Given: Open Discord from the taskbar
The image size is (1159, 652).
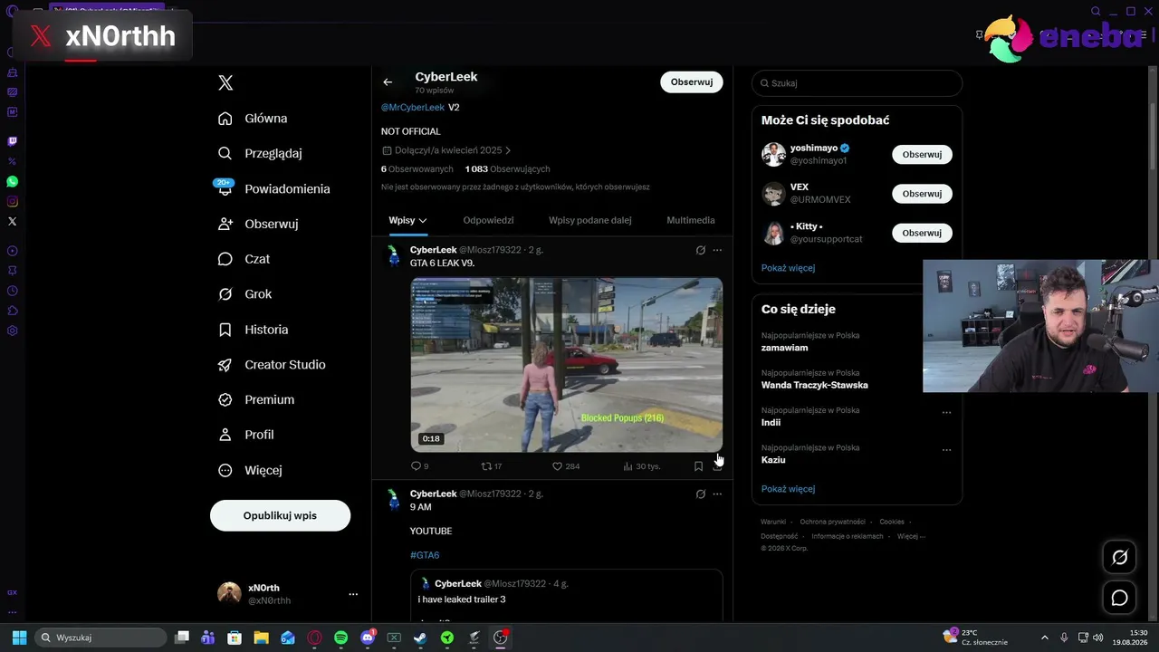Looking at the screenshot, I should pyautogui.click(x=368, y=638).
